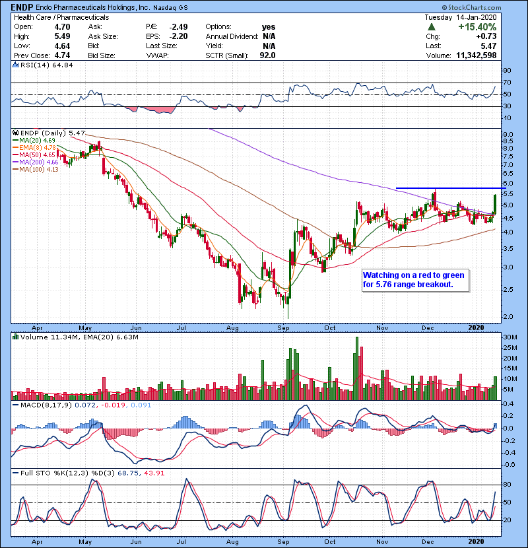Click the Sep label on price chart time axis
The image size is (528, 548).
click(x=283, y=328)
